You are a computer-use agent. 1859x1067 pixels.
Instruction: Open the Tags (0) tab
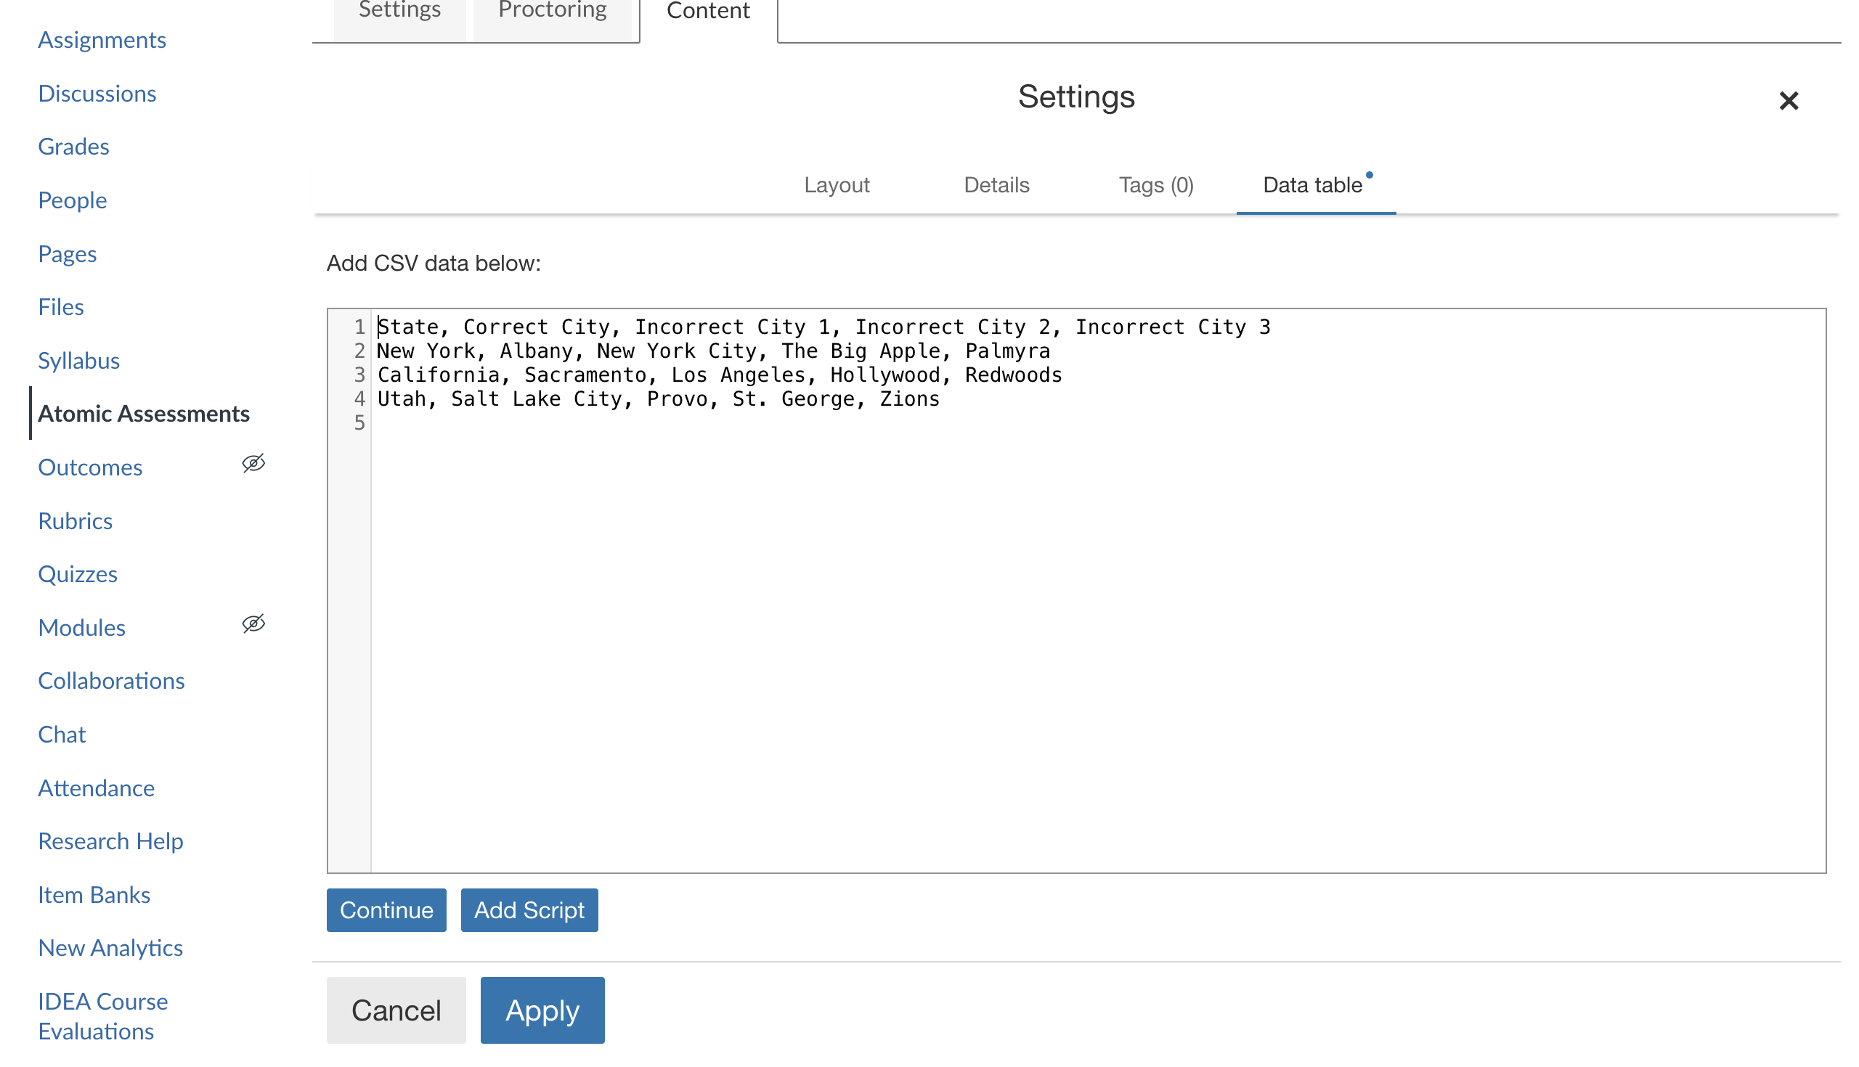click(x=1155, y=185)
